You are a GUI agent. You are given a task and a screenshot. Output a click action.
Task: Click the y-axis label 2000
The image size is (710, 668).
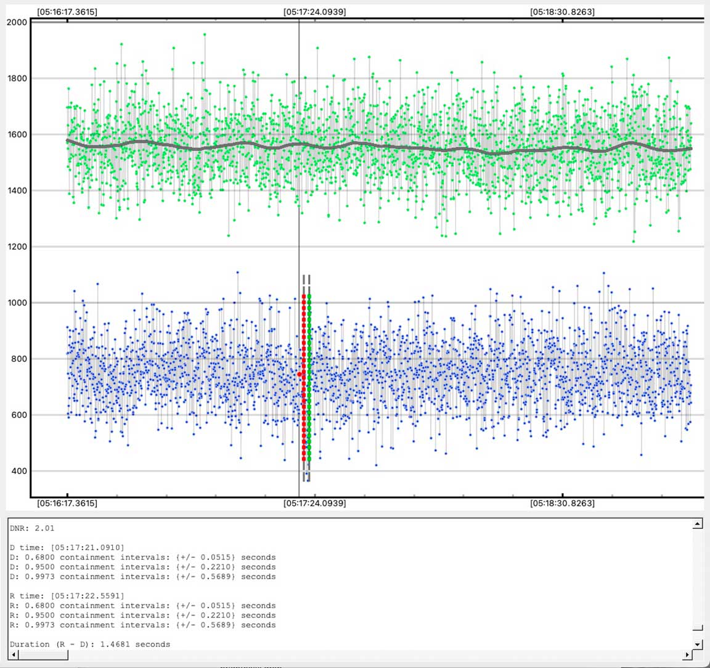17,22
